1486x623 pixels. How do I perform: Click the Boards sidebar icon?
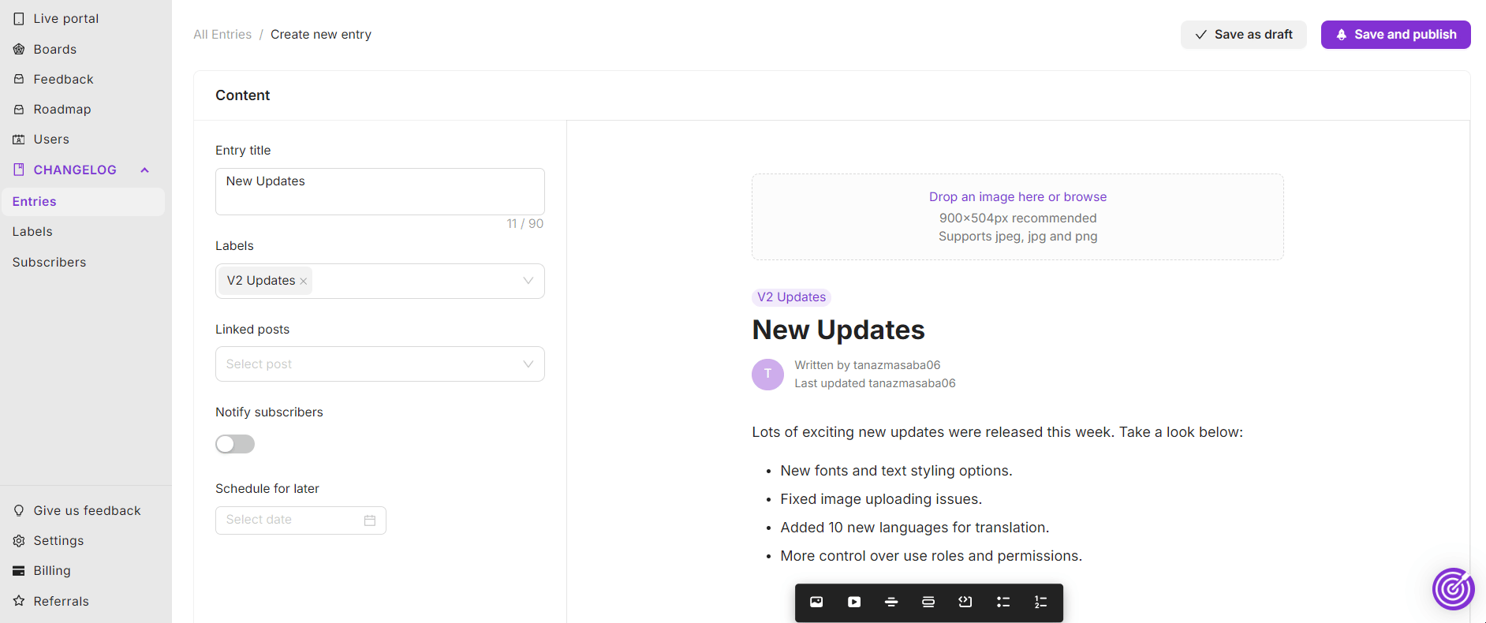(19, 49)
